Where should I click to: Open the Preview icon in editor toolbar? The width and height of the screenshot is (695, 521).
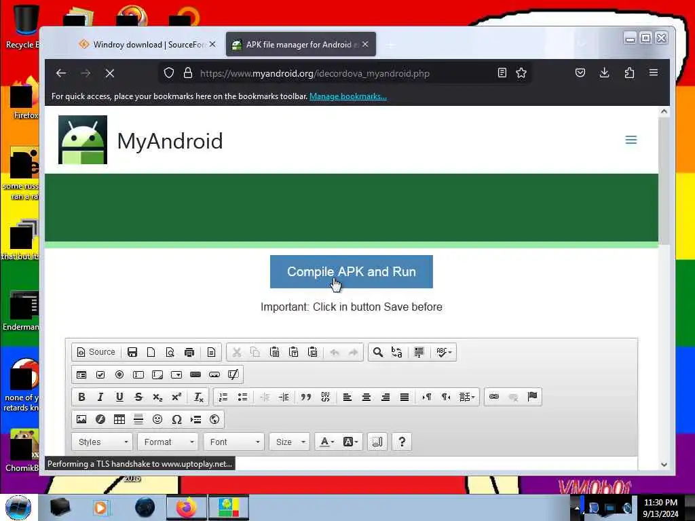(x=170, y=352)
